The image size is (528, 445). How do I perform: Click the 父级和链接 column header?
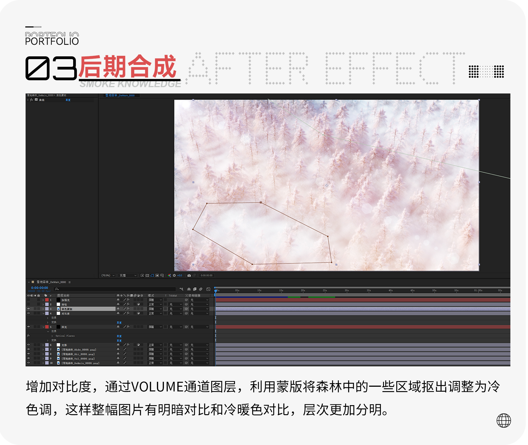[193, 295]
